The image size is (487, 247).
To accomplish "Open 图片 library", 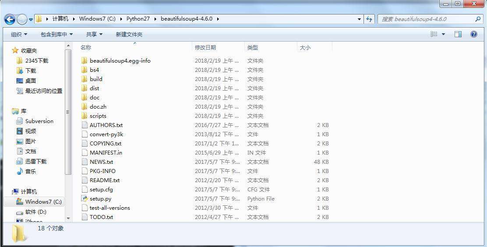I will (31, 141).
